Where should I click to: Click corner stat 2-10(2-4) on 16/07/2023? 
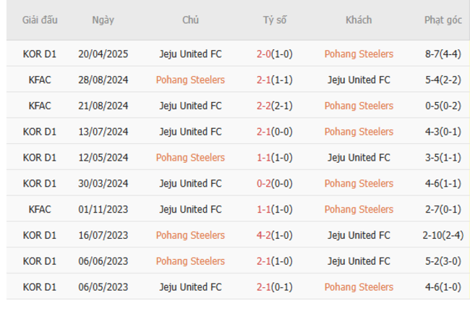click(x=443, y=235)
